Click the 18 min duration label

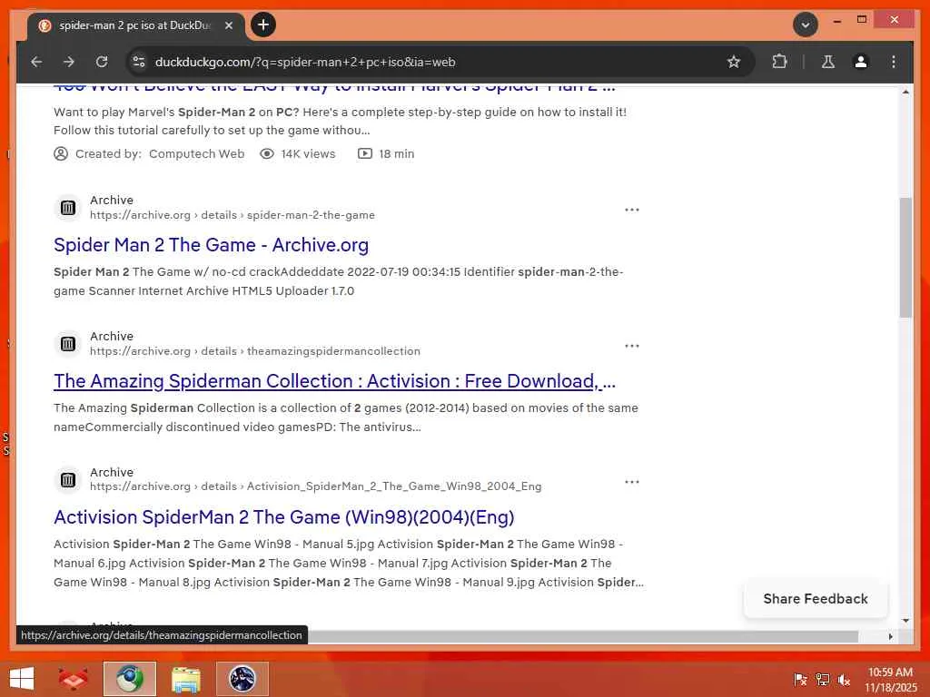point(396,154)
